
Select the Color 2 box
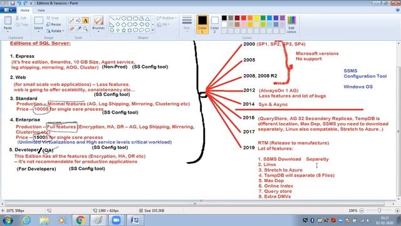pyautogui.click(x=214, y=24)
